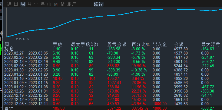Click the 路径 path button
Viewport: 222px width, 110px height.
[98, 4]
